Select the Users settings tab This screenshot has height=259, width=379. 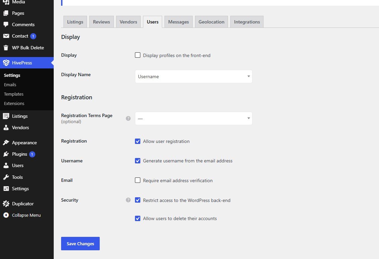(x=152, y=22)
